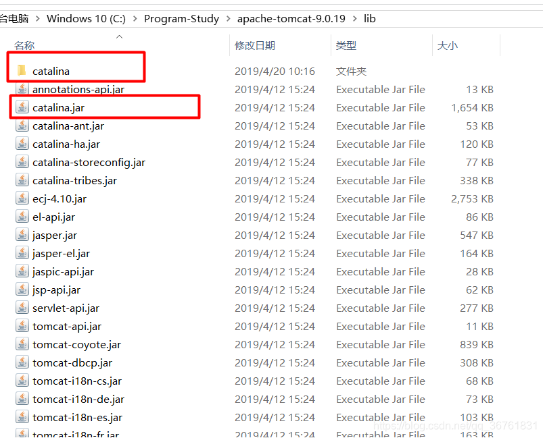Expand breadcrumb chevron before apache-tomcat-9.0.19
This screenshot has height=438, width=543.
click(x=228, y=19)
